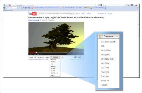Click the video progress bar scrubber
The image size is (142, 93).
click(x=36, y=53)
